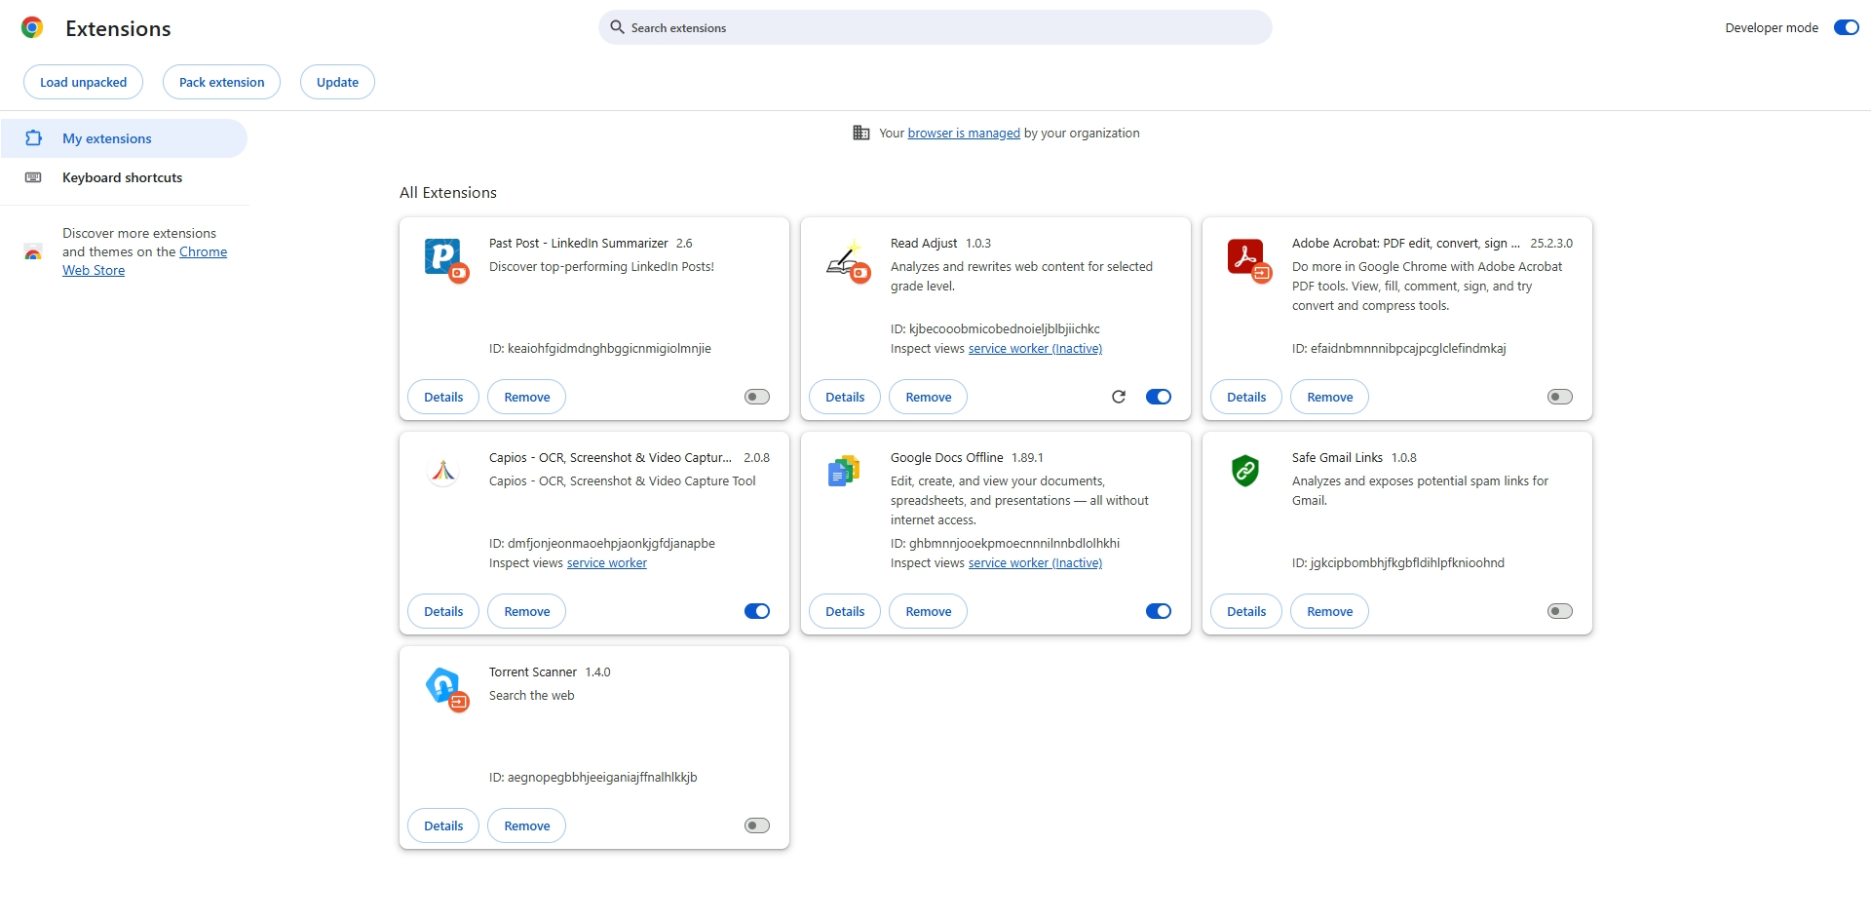Click Load unpacked button

[x=83, y=82]
